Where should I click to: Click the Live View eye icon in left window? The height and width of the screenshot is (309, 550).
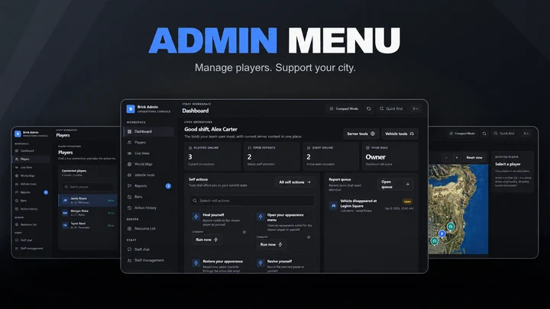[x=17, y=167]
